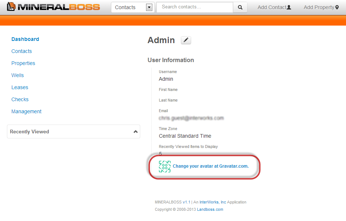346x221 pixels.
Task: Click Add Property in the top bar
Action: (321, 7)
